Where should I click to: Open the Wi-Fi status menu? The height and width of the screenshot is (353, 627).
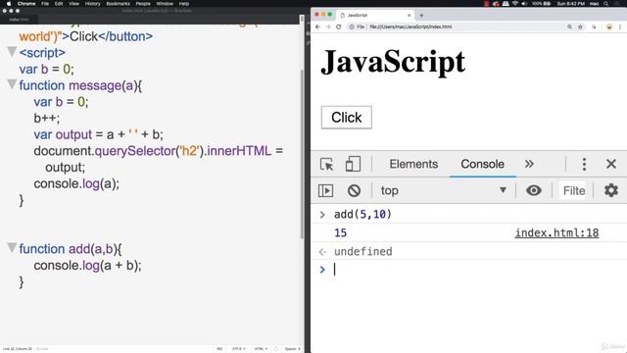[x=515, y=4]
